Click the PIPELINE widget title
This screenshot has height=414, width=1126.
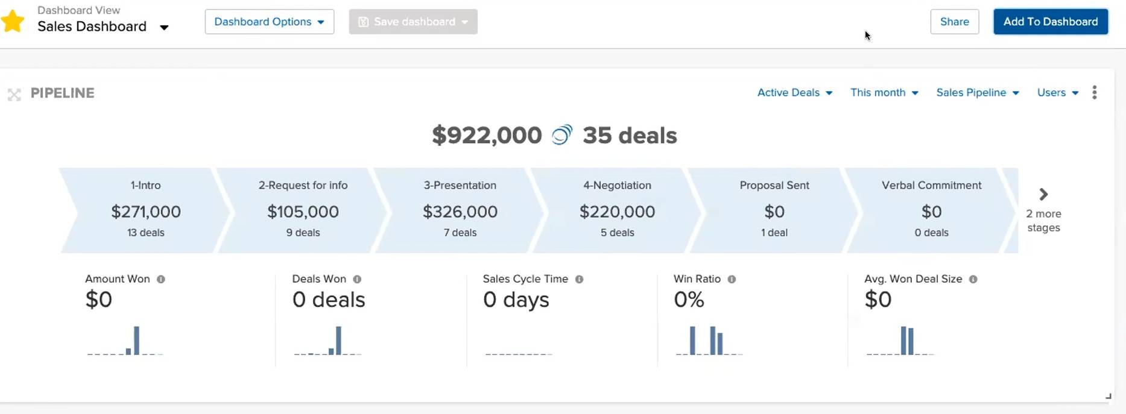[x=63, y=93]
